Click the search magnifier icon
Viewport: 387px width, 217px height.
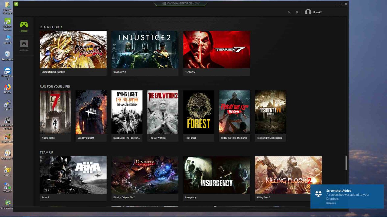pos(289,12)
